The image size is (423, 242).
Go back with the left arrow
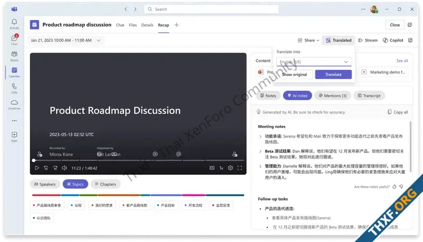click(126, 9)
